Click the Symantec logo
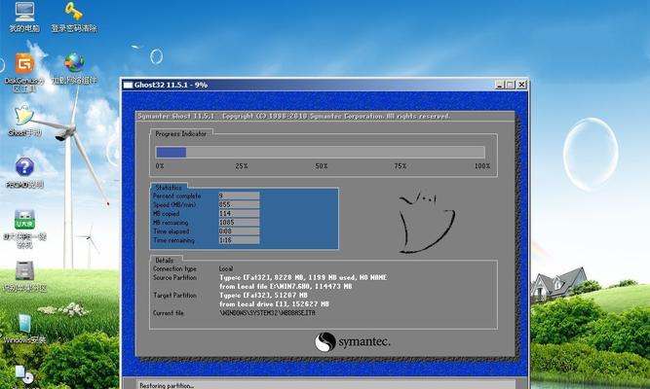This screenshot has width=650, height=389. [353, 341]
